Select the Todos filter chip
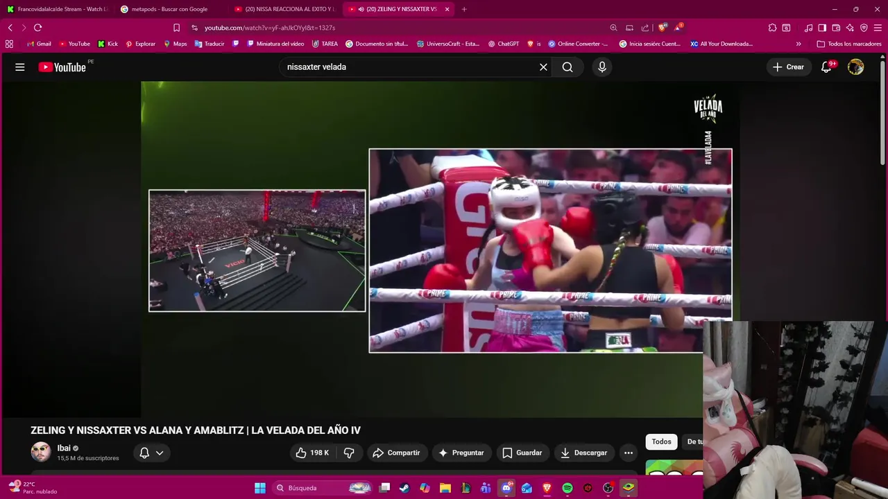888x499 pixels. [661, 441]
